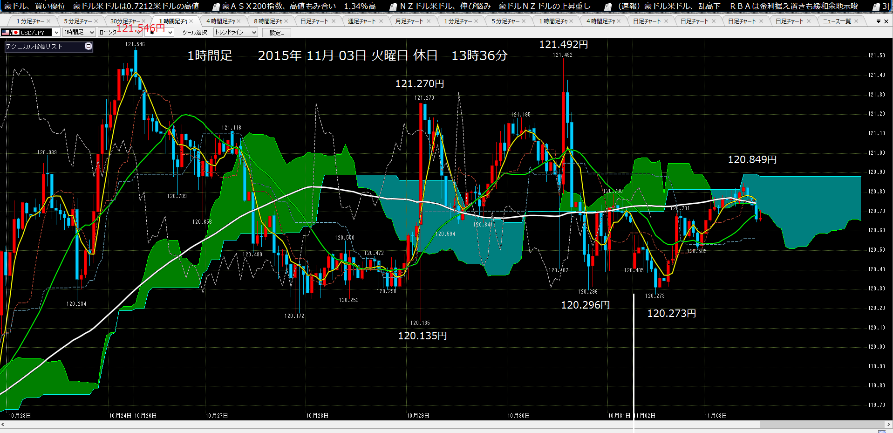This screenshot has height=433, width=893.
Task: Switch to the 月足チャート tab
Action: tap(409, 21)
